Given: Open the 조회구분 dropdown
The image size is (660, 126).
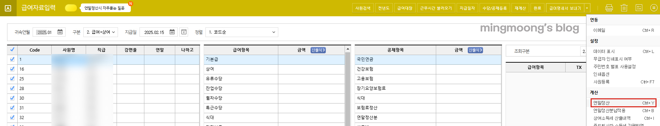Looking at the screenshot, I should 584,51.
